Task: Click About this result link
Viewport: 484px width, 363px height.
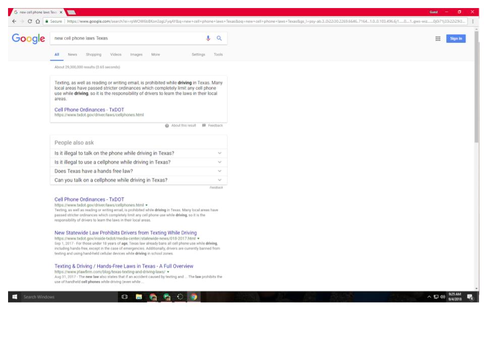Action: [184, 126]
